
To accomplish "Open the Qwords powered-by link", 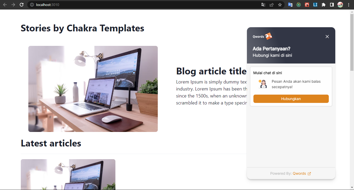I will (x=302, y=173).
